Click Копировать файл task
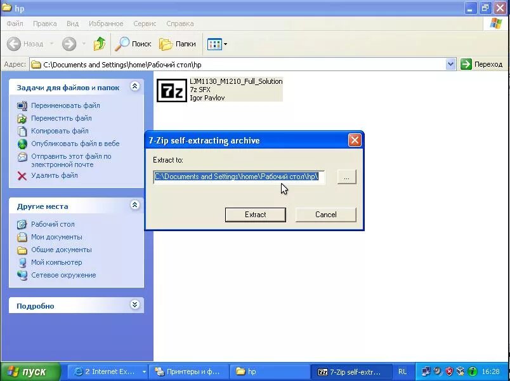The height and width of the screenshot is (381, 510). [60, 131]
